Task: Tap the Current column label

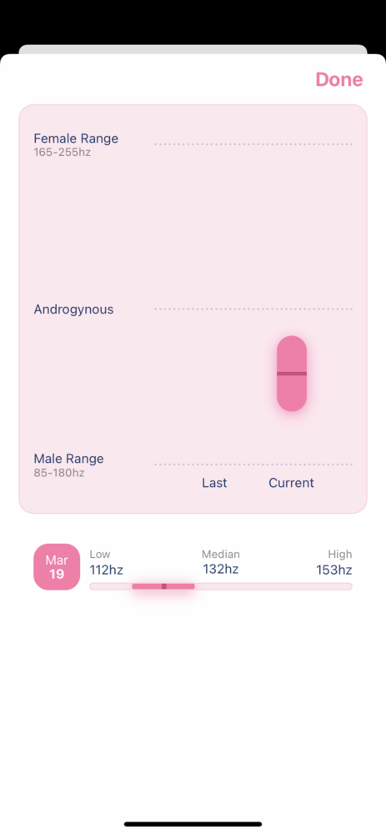Action: point(291,483)
